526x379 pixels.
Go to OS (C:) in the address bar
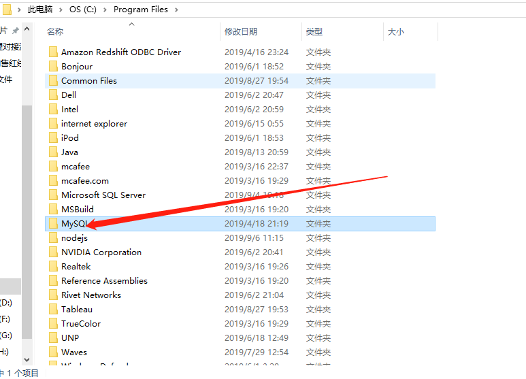(83, 10)
